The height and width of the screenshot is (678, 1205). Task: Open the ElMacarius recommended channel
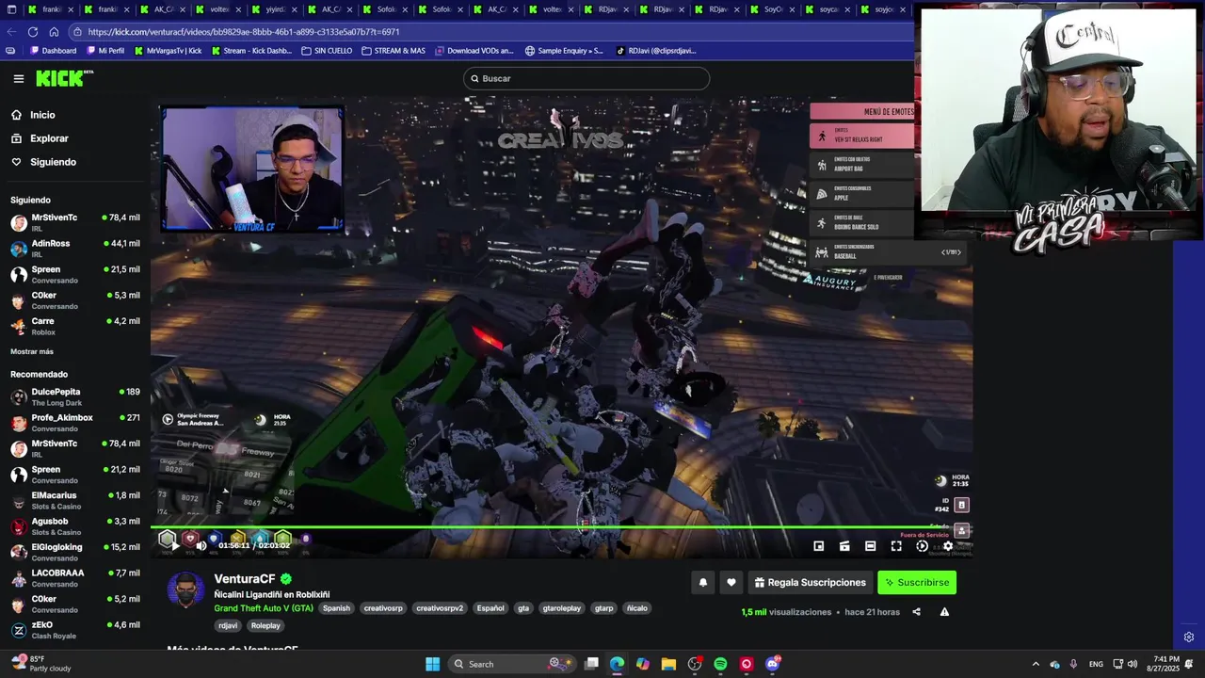coord(75,500)
